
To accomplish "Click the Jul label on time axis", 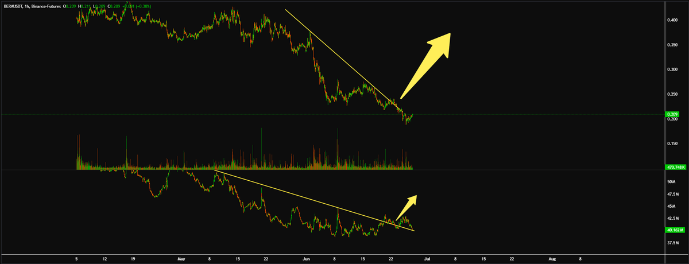I will point(427,258).
